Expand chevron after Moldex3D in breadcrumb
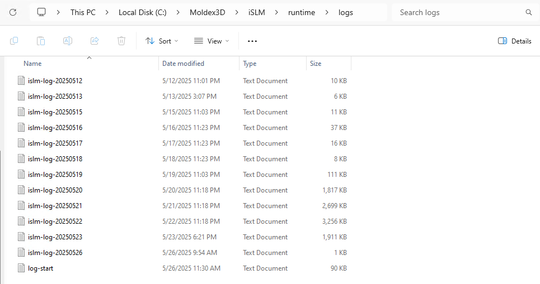The image size is (540, 284). (x=237, y=12)
